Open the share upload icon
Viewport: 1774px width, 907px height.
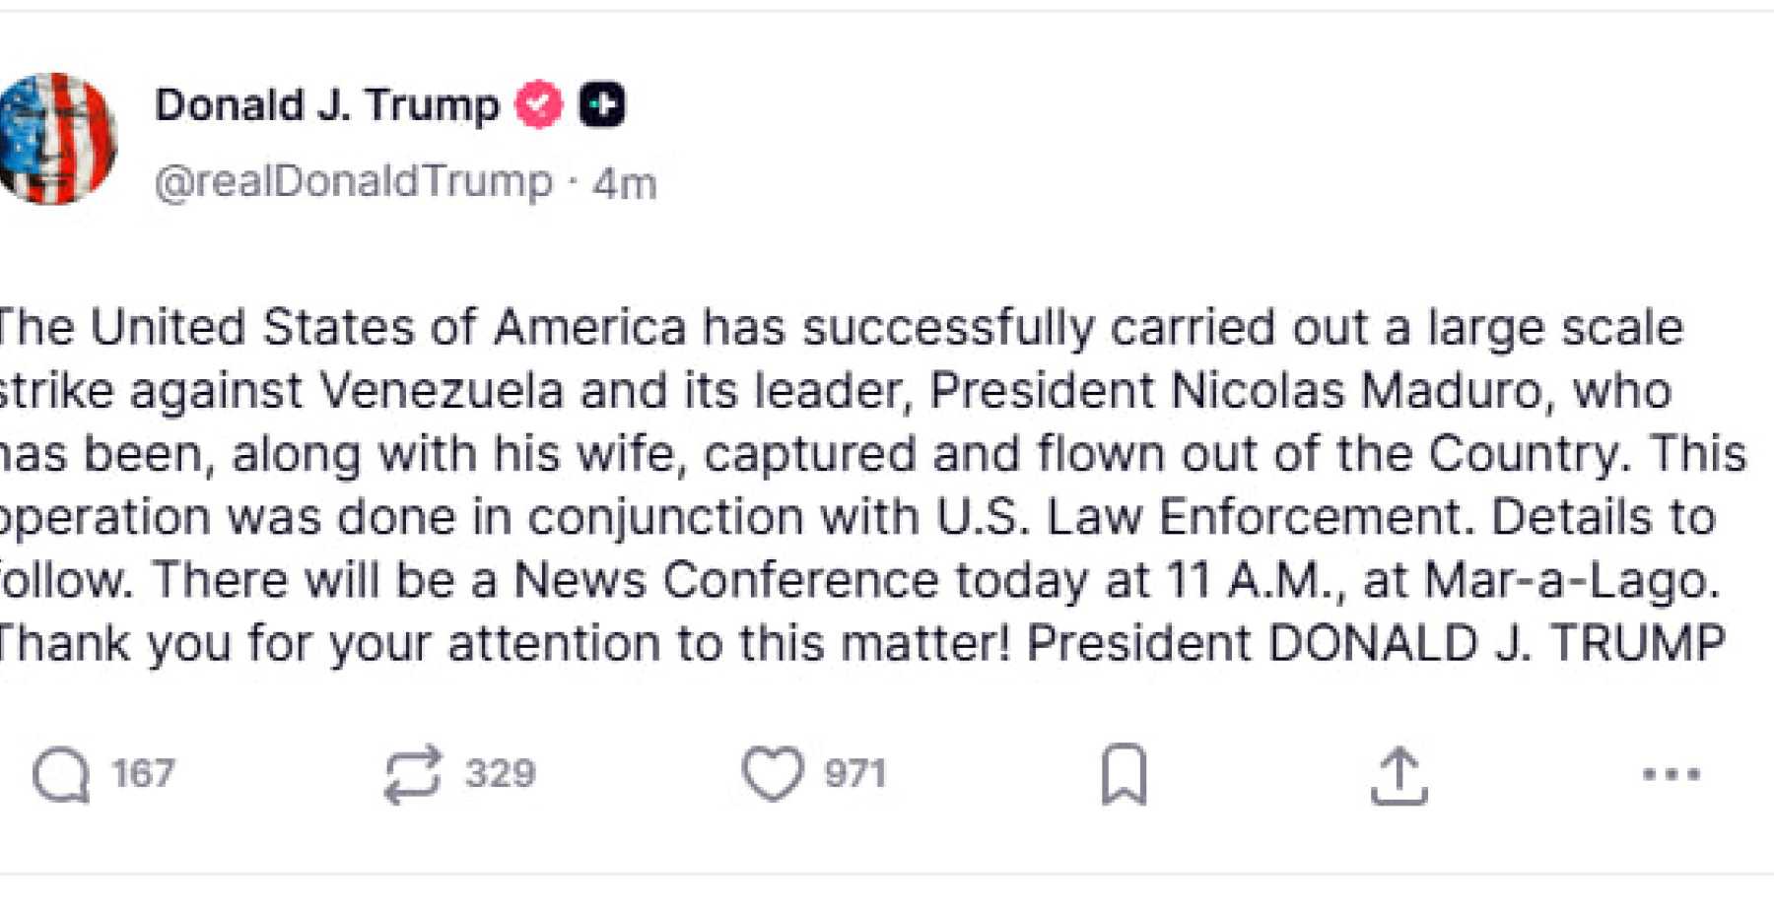1399,776
